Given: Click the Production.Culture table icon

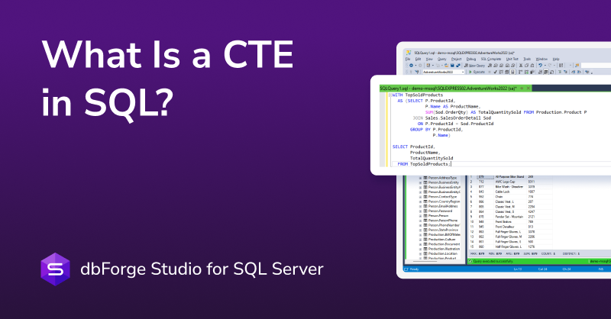Looking at the screenshot, I should click(x=425, y=239).
